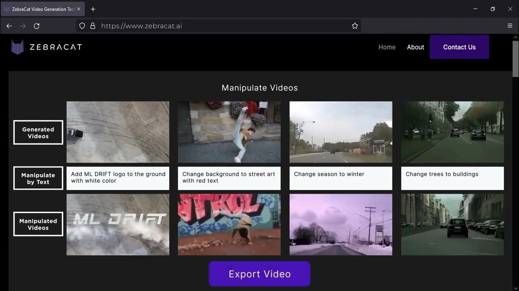Viewport: 519px width, 291px height.
Task: Close the ZebraCat browser tab
Action: (79, 9)
